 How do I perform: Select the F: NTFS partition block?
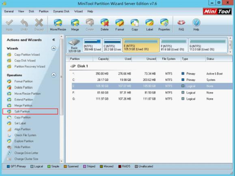[174, 45]
